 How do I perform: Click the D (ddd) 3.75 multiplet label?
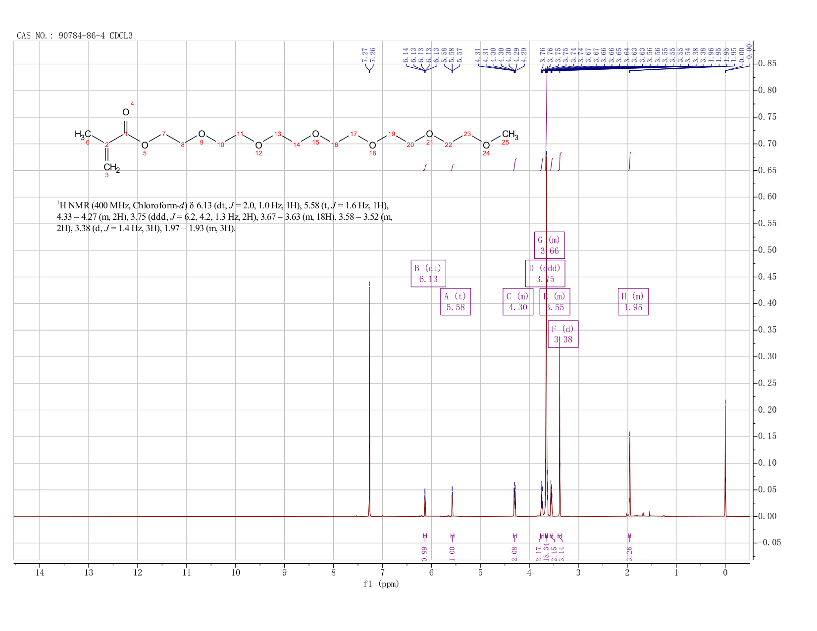coord(545,274)
